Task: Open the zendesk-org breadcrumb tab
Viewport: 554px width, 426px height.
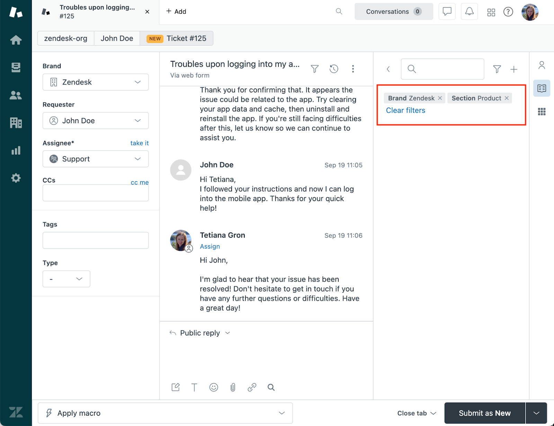Action: tap(66, 38)
